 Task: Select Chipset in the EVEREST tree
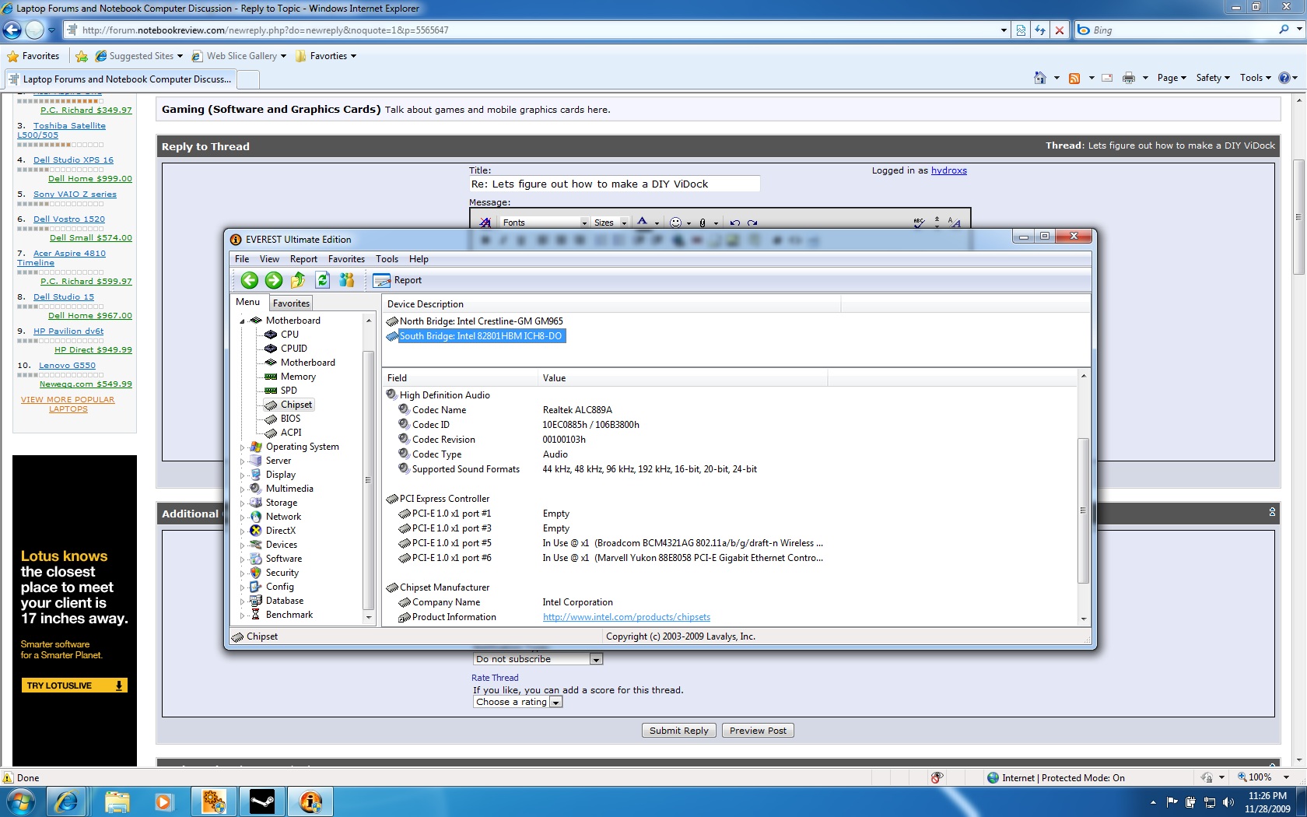pyautogui.click(x=296, y=405)
